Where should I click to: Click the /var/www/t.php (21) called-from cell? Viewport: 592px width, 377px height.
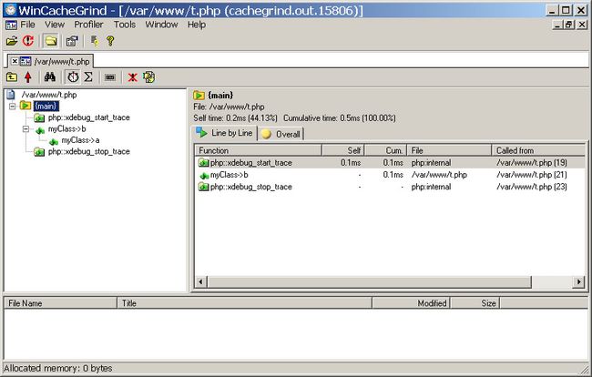(532, 175)
